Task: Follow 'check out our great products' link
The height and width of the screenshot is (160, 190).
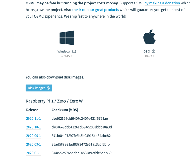Action: point(95,10)
